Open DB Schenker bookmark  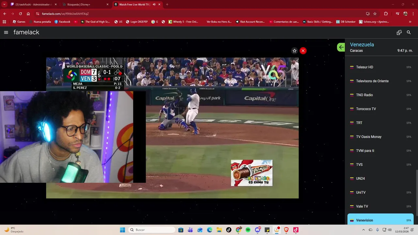click(346, 22)
